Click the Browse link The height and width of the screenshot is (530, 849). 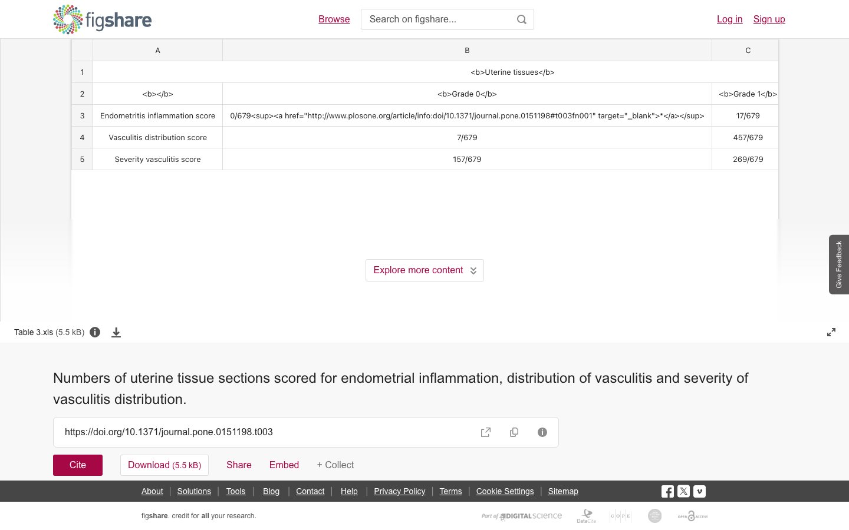(334, 19)
